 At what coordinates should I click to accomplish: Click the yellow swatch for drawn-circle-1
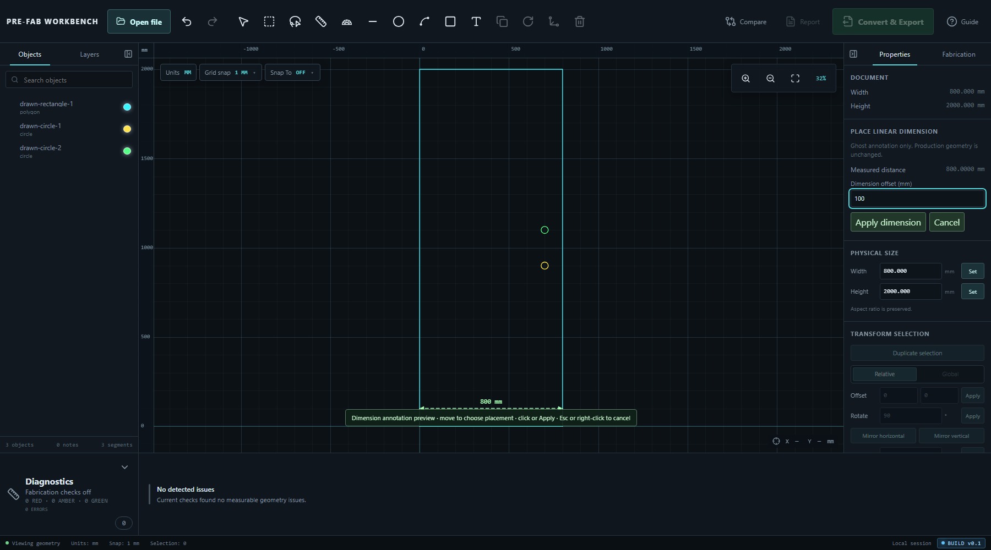point(127,129)
